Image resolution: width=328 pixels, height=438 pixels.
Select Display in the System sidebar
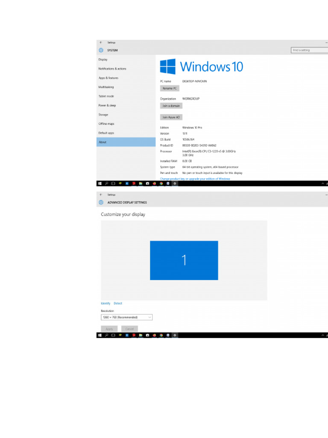click(x=126, y=59)
